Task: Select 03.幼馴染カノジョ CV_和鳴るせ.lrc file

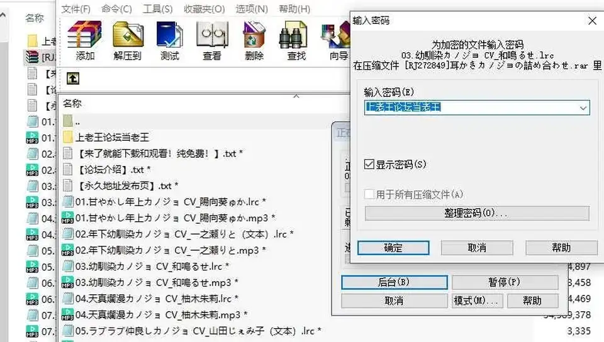Action: (x=146, y=266)
